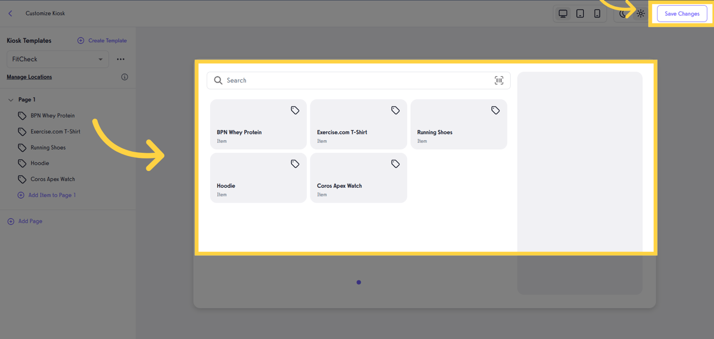Click the tag icon on BPN Whey Protein card
The image size is (714, 339).
(x=295, y=110)
